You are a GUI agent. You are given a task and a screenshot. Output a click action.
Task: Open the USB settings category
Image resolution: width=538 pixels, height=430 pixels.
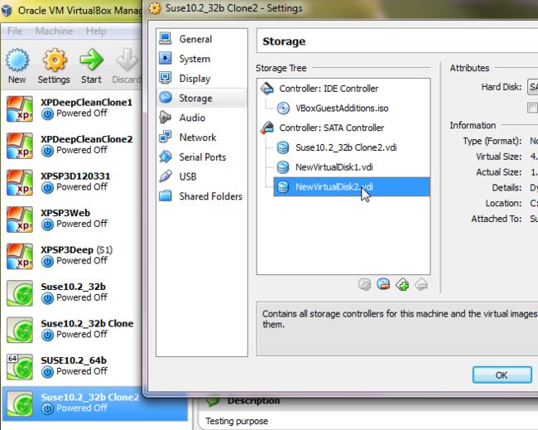201,176
